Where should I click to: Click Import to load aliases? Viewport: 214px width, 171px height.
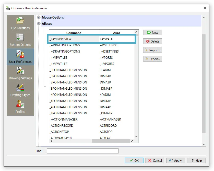click(152, 50)
